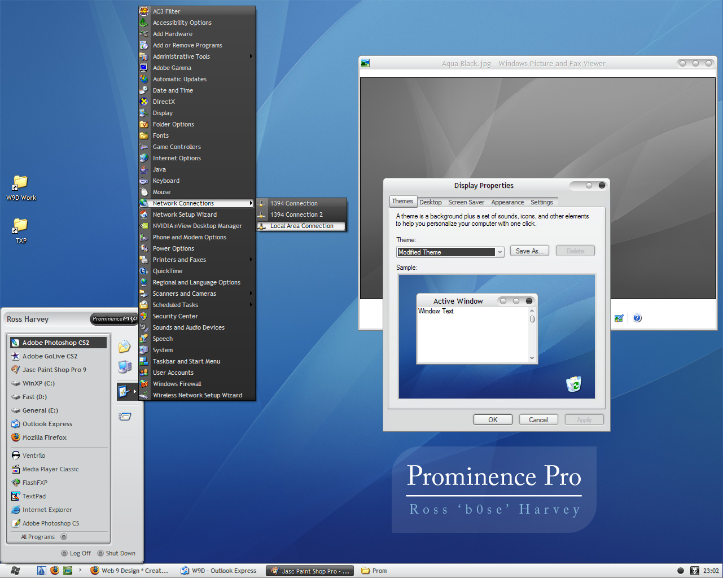723x578 pixels.
Task: Click the Prominence PRO logo badge
Action: click(x=115, y=319)
